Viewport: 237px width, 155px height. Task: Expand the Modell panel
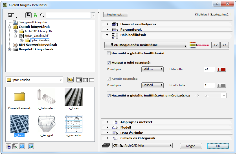107,127
